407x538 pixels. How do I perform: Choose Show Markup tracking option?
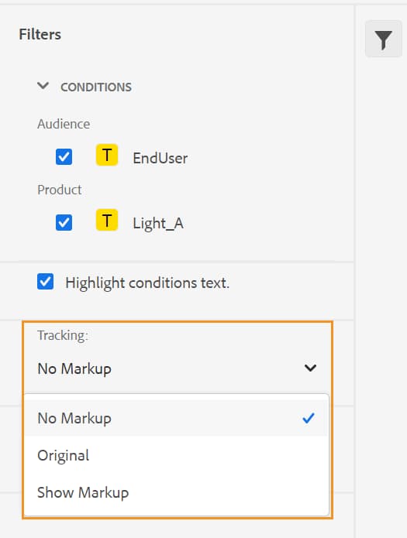pos(177,492)
